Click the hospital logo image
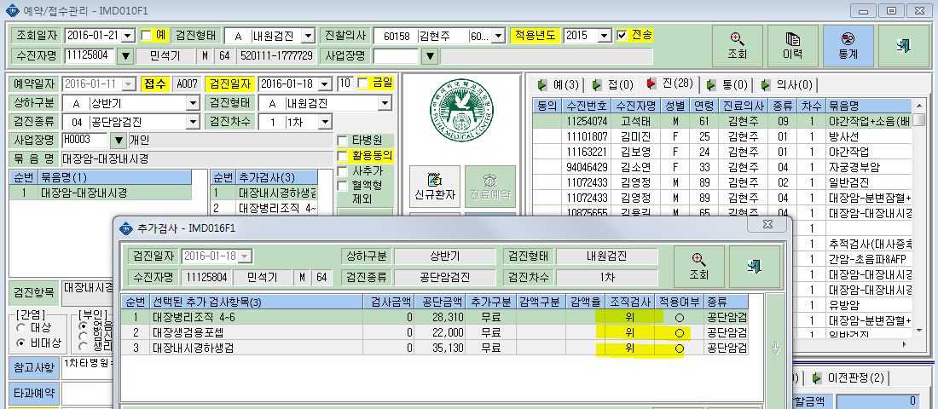Screen dimensions: 938x409 [461, 110]
